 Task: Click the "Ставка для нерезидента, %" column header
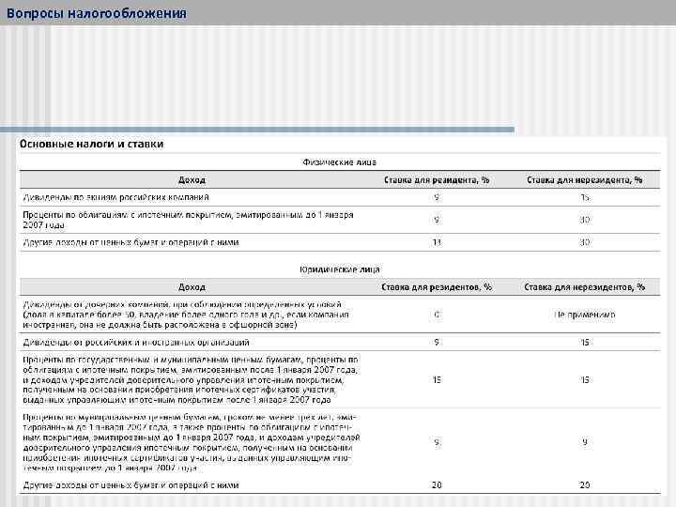click(585, 180)
